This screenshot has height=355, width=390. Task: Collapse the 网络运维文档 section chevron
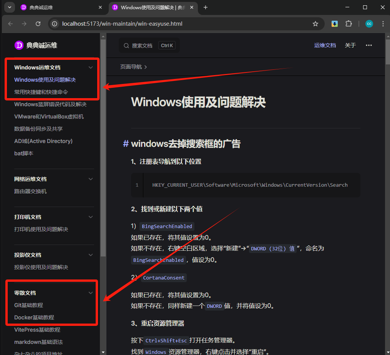click(x=91, y=179)
